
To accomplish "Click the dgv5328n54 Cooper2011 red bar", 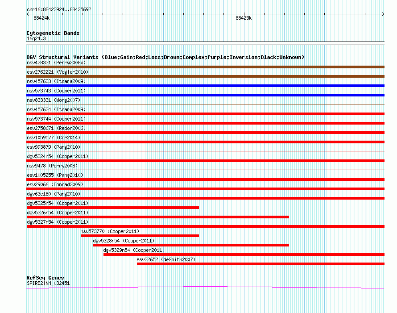I will coord(191,245).
